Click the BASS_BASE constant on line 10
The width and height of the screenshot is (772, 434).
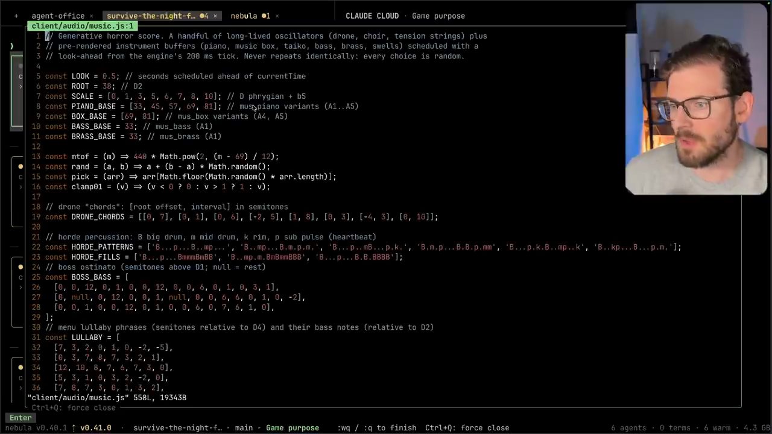pyautogui.click(x=89, y=127)
